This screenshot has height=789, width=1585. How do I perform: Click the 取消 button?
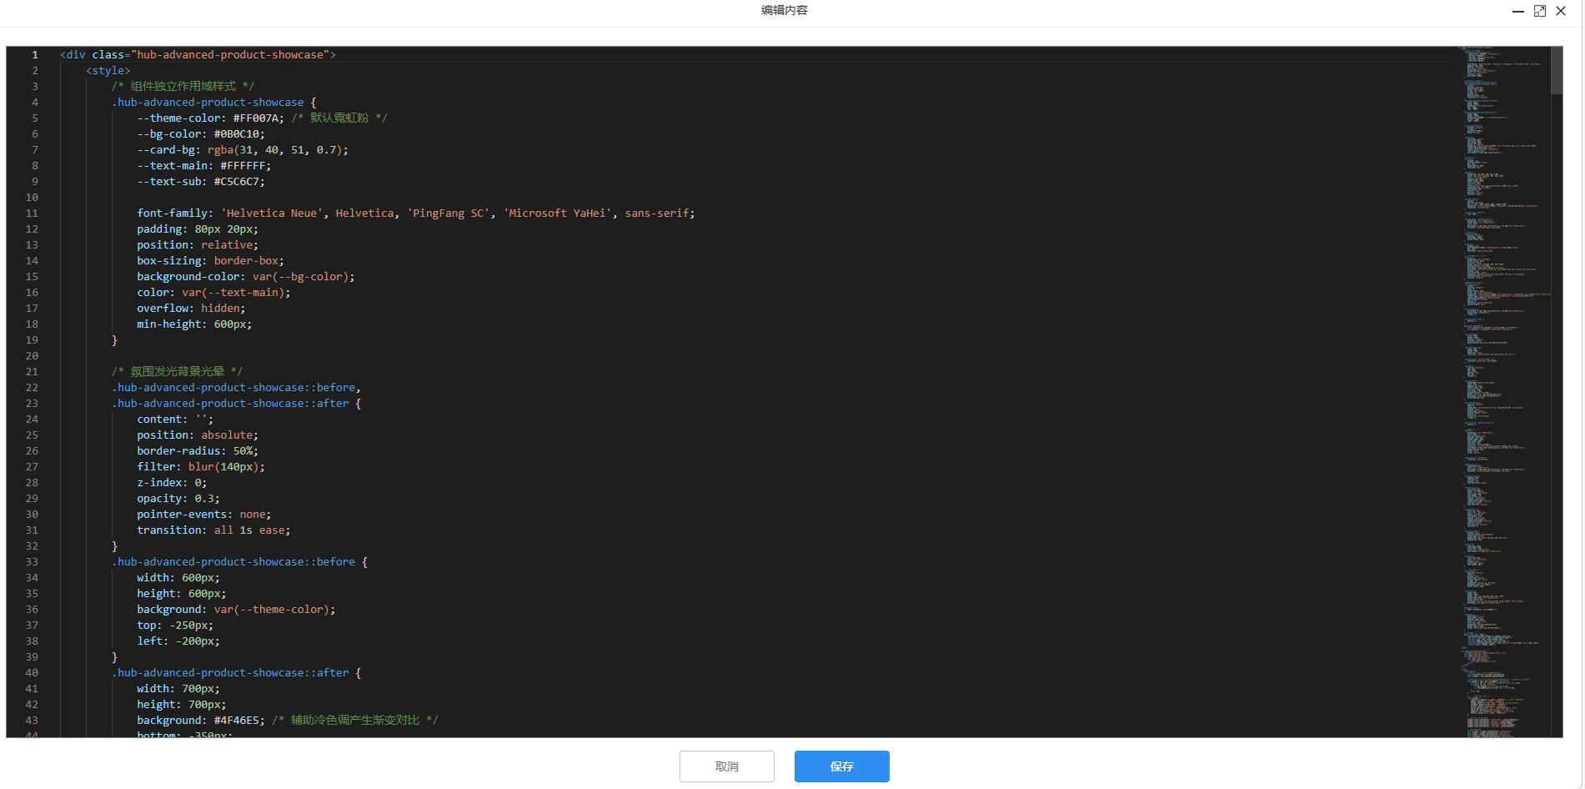tap(727, 766)
